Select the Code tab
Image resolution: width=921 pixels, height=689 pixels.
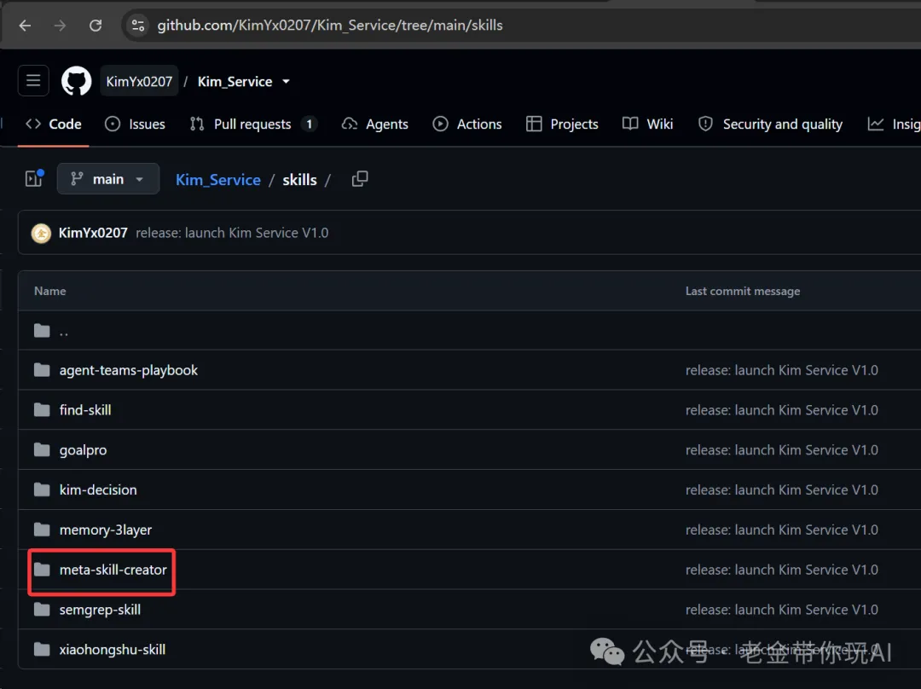(x=54, y=124)
